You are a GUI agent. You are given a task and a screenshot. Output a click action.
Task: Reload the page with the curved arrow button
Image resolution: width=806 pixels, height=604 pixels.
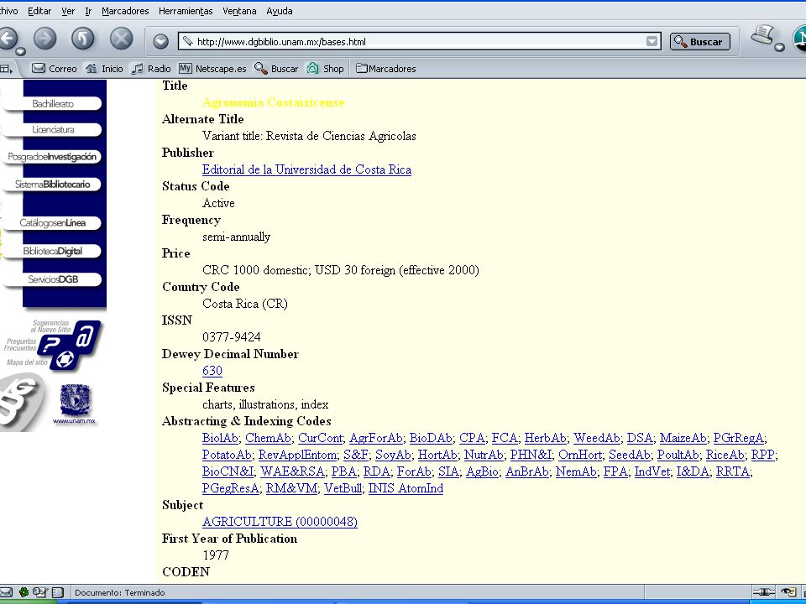[x=83, y=39]
